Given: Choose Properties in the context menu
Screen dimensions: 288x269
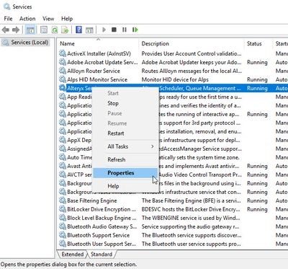Looking at the screenshot, I should pyautogui.click(x=125, y=173).
